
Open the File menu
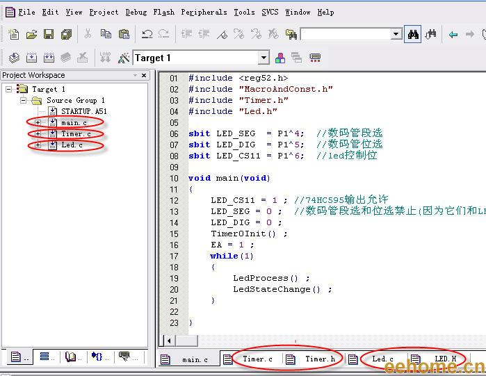(x=26, y=12)
